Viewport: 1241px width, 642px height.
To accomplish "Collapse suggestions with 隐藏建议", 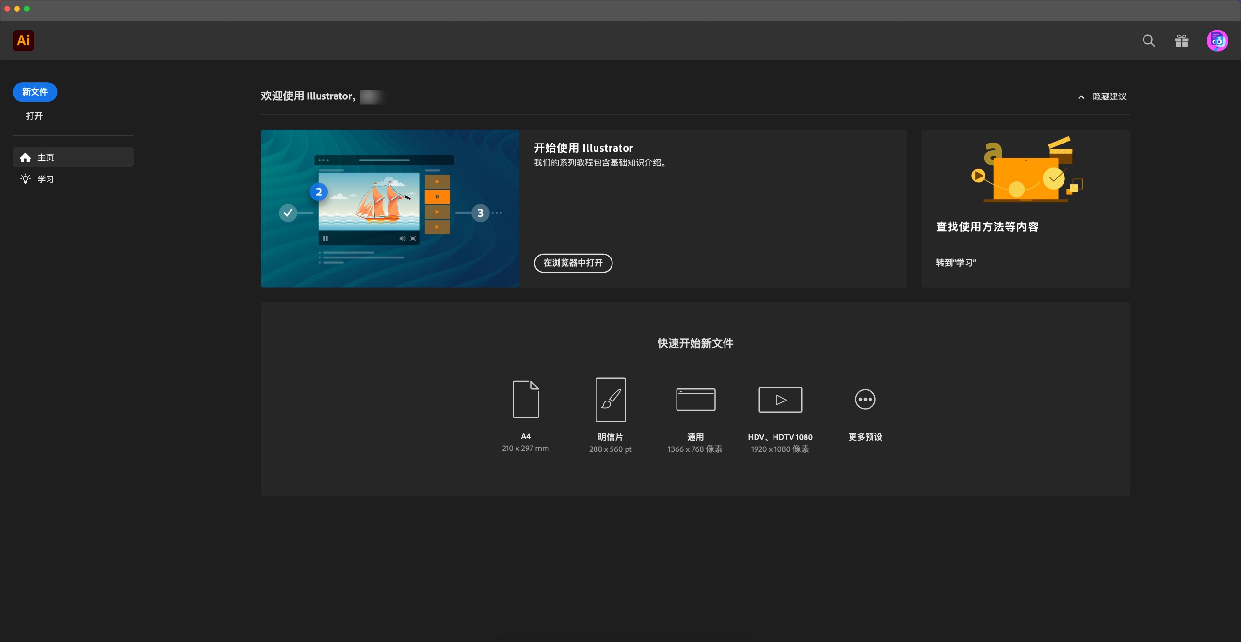I will 1102,97.
